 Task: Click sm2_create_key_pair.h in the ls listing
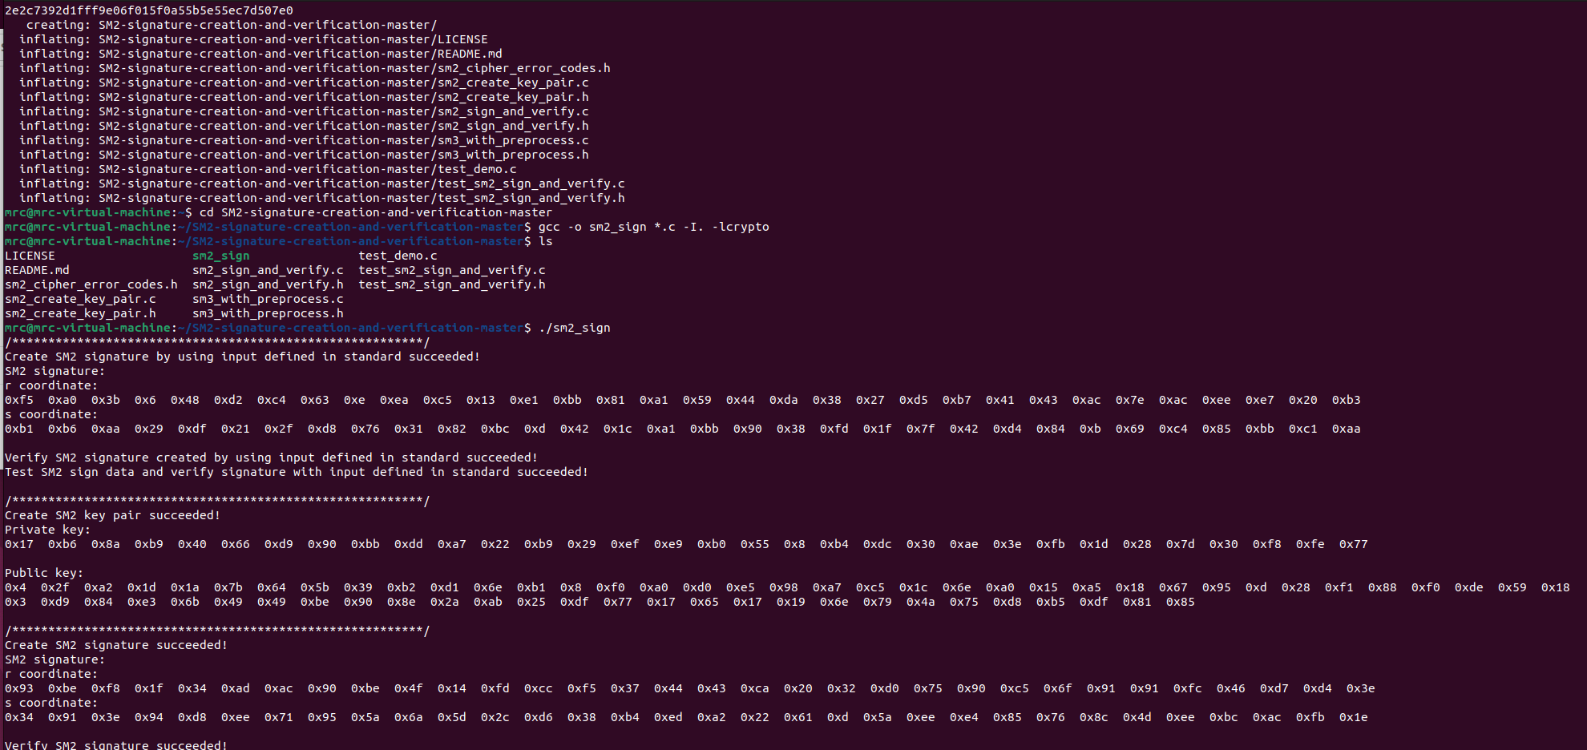coord(80,313)
